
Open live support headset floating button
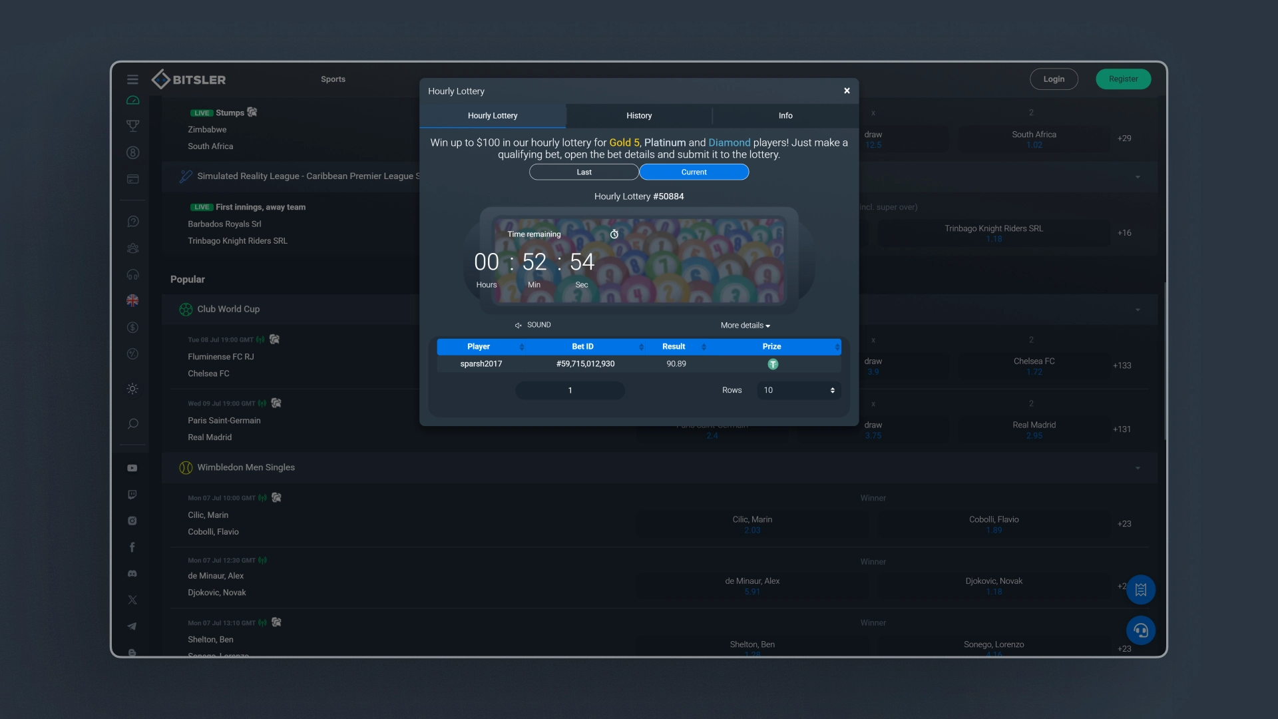coord(1140,630)
